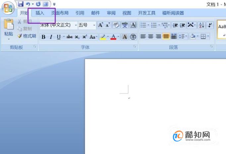Open the font color dropdown arrow
This screenshot has height=154, width=226.
pyautogui.click(x=118, y=37)
